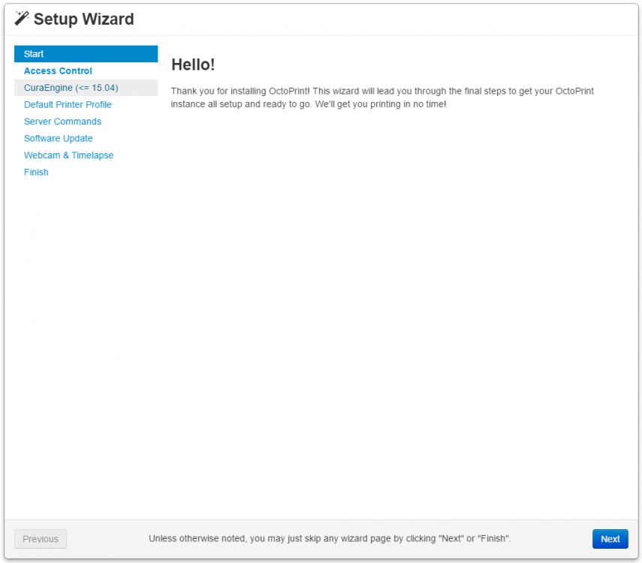Click the disabled Previous button
Screen dimensions: 642x563
pyautogui.click(x=41, y=539)
